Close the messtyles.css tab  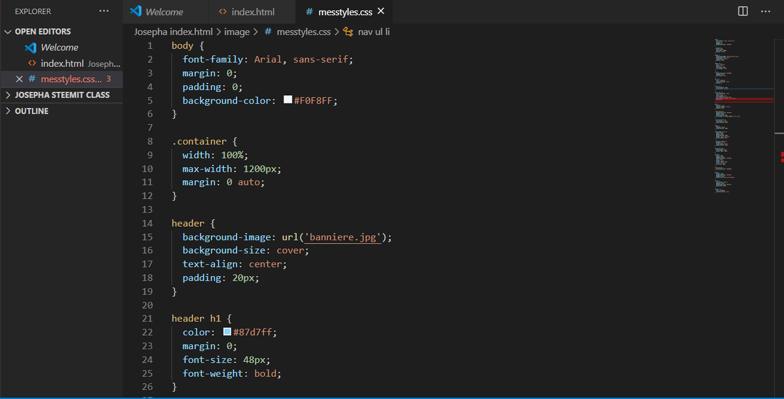pos(381,12)
